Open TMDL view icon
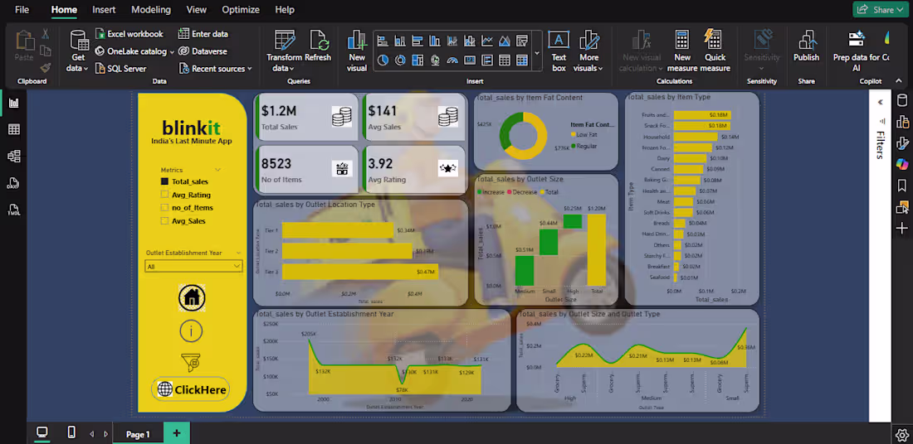 [13, 210]
